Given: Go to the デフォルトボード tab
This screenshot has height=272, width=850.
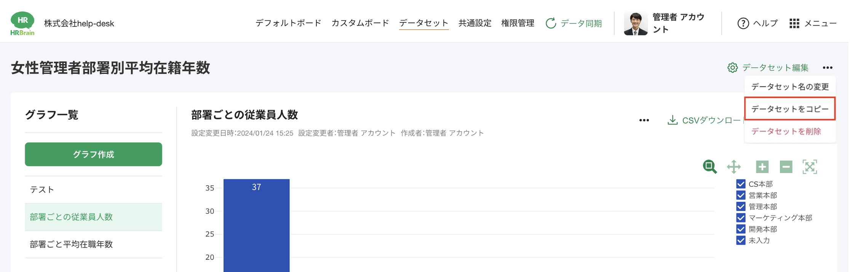Looking at the screenshot, I should (x=288, y=23).
